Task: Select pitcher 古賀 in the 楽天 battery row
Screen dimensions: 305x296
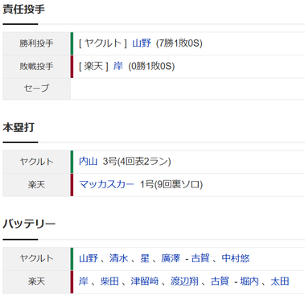Action: (220, 282)
